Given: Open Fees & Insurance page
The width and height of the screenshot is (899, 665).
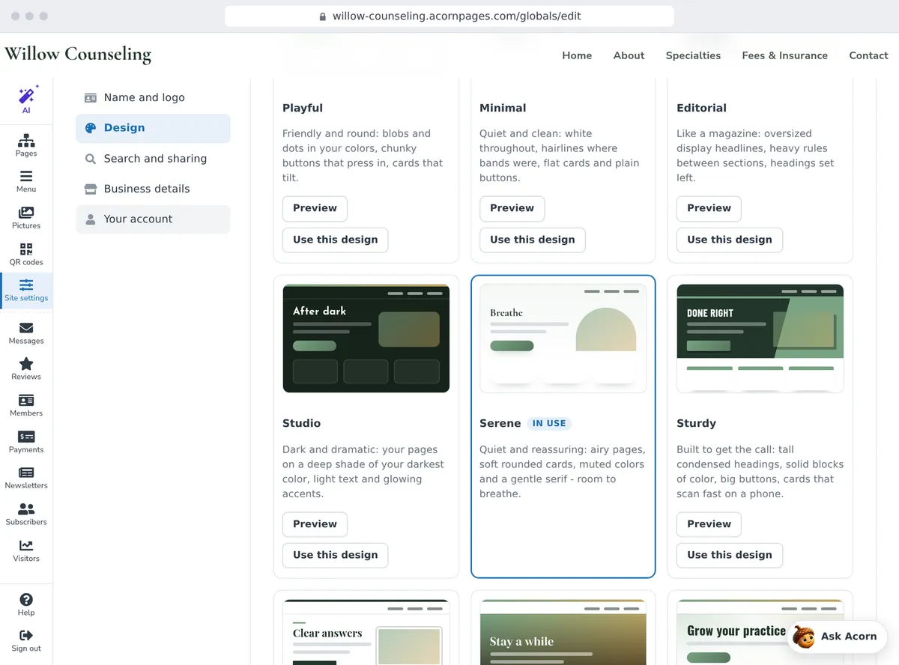Looking at the screenshot, I should (x=784, y=55).
